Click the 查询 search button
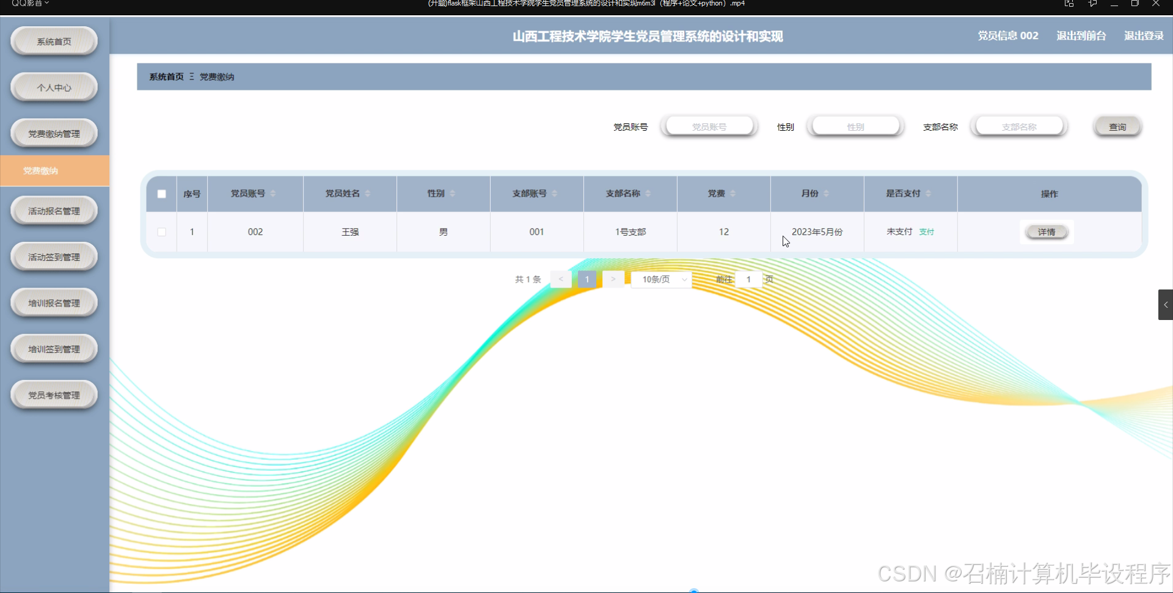 (1117, 126)
